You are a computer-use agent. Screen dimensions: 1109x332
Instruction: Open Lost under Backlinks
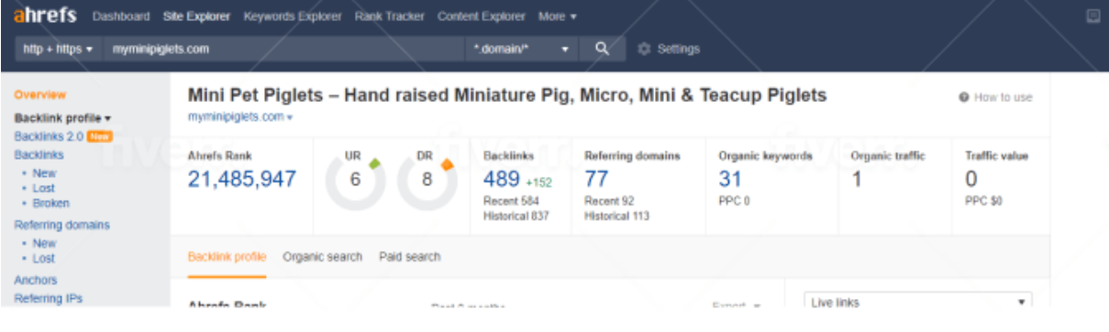[44, 188]
